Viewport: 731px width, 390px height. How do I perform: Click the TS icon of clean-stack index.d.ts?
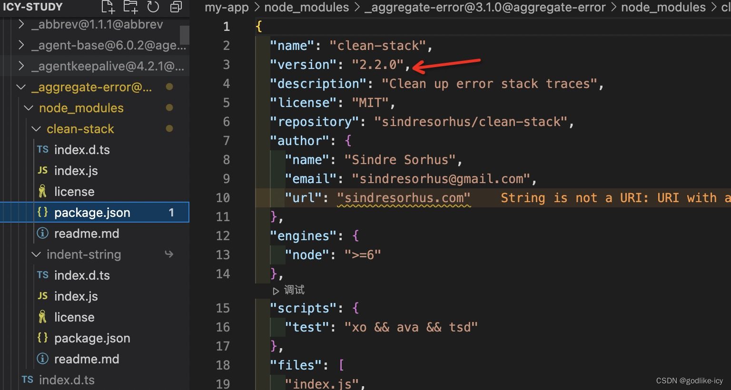coord(43,149)
